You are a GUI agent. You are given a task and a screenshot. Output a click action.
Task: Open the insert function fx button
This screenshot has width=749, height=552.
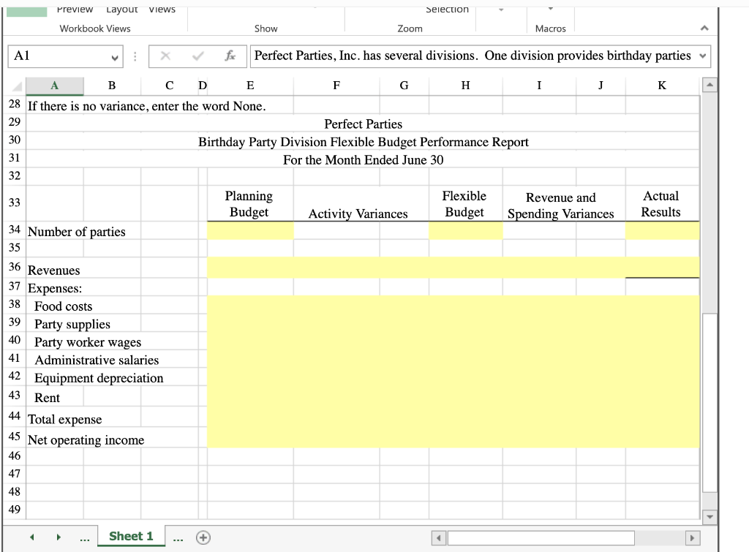coord(230,56)
